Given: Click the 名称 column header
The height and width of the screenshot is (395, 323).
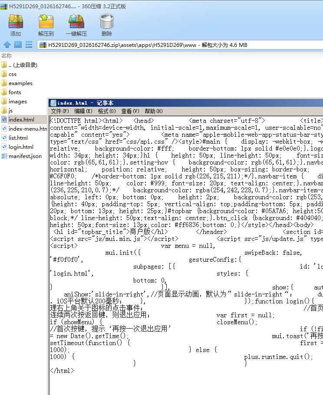Looking at the screenshot, I should click(7, 56).
